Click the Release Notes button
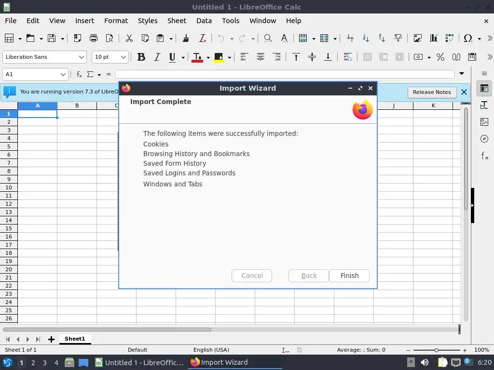The width and height of the screenshot is (494, 370). [x=432, y=92]
